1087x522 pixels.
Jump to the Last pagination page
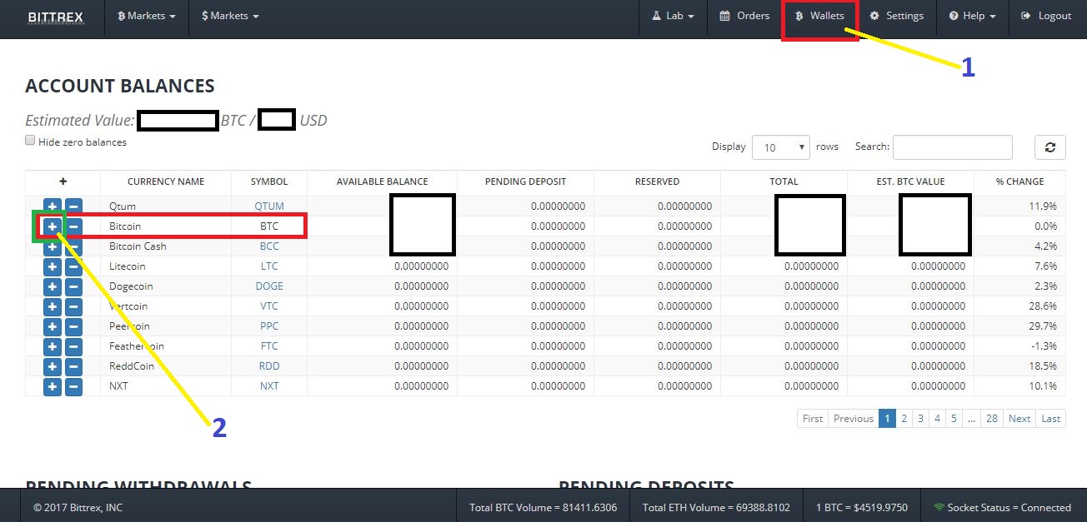pos(1051,419)
